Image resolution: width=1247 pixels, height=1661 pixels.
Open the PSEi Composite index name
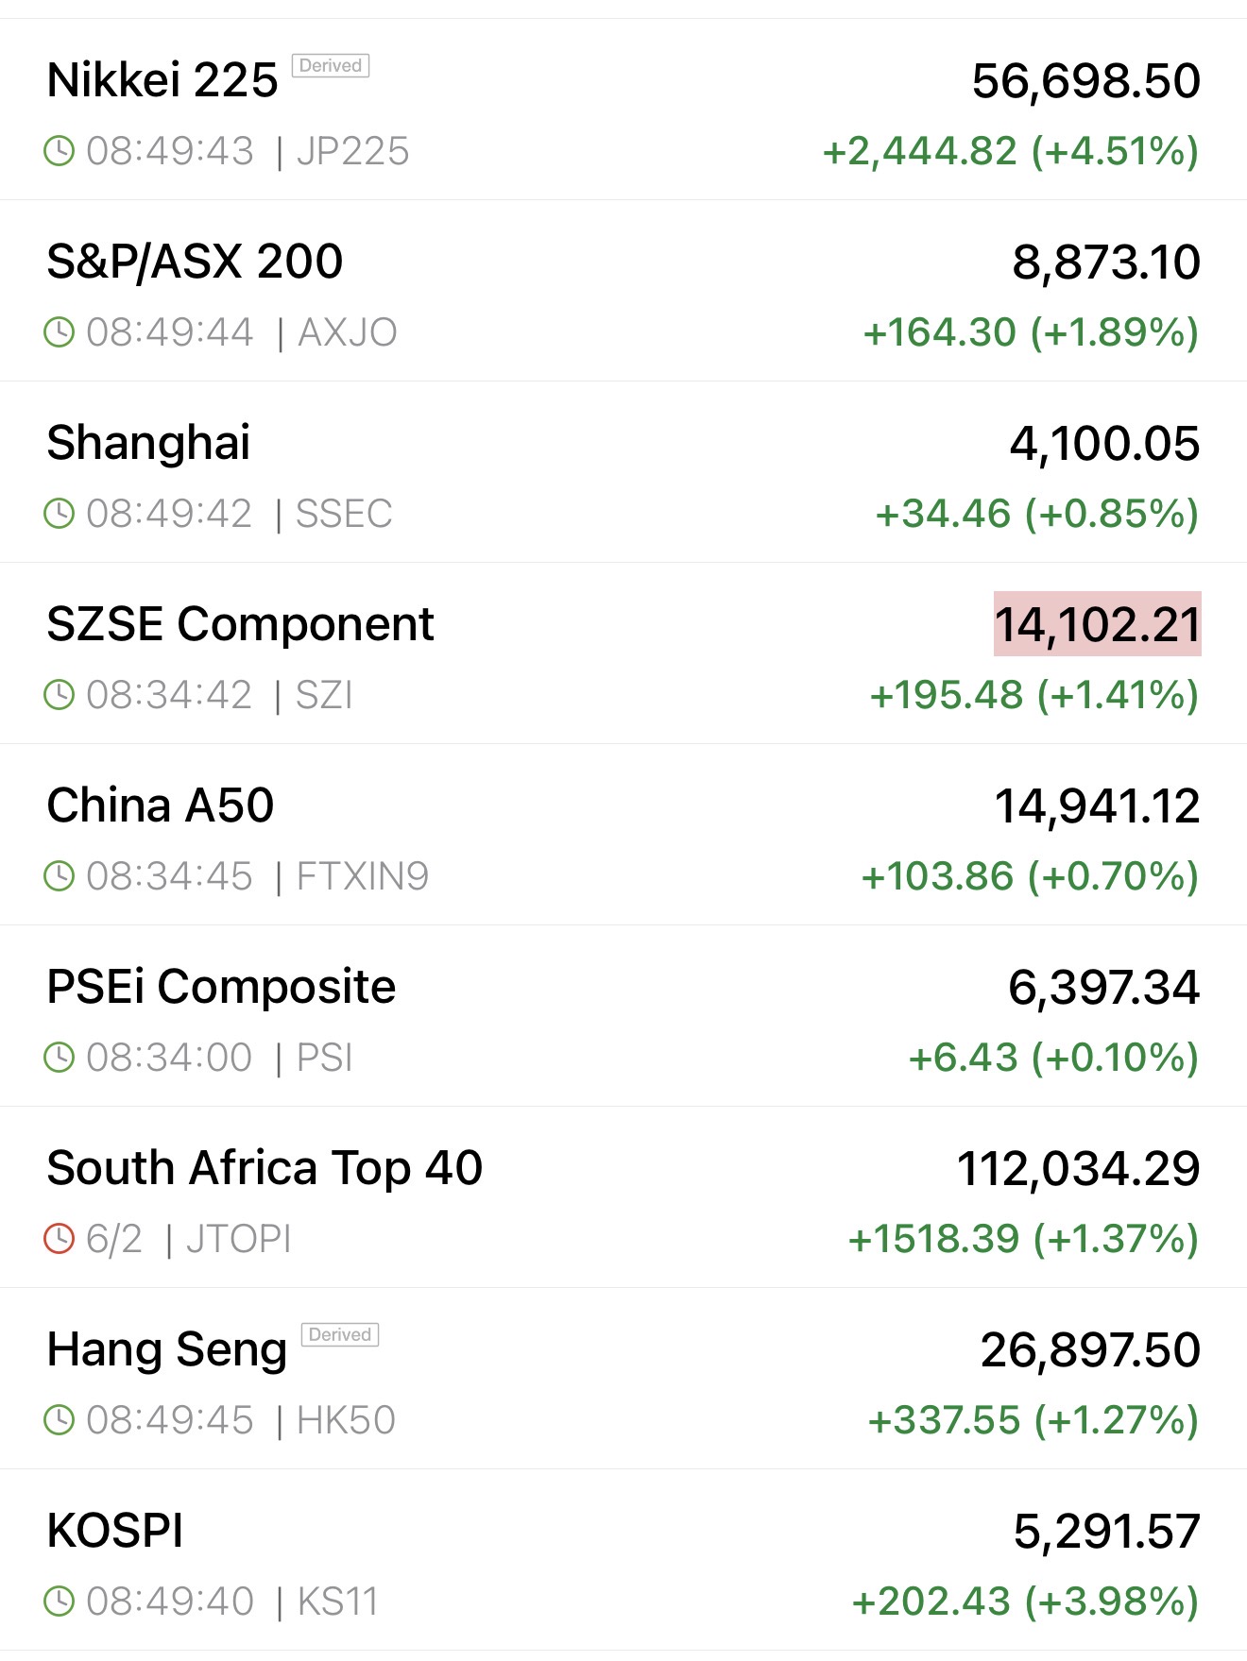point(221,987)
